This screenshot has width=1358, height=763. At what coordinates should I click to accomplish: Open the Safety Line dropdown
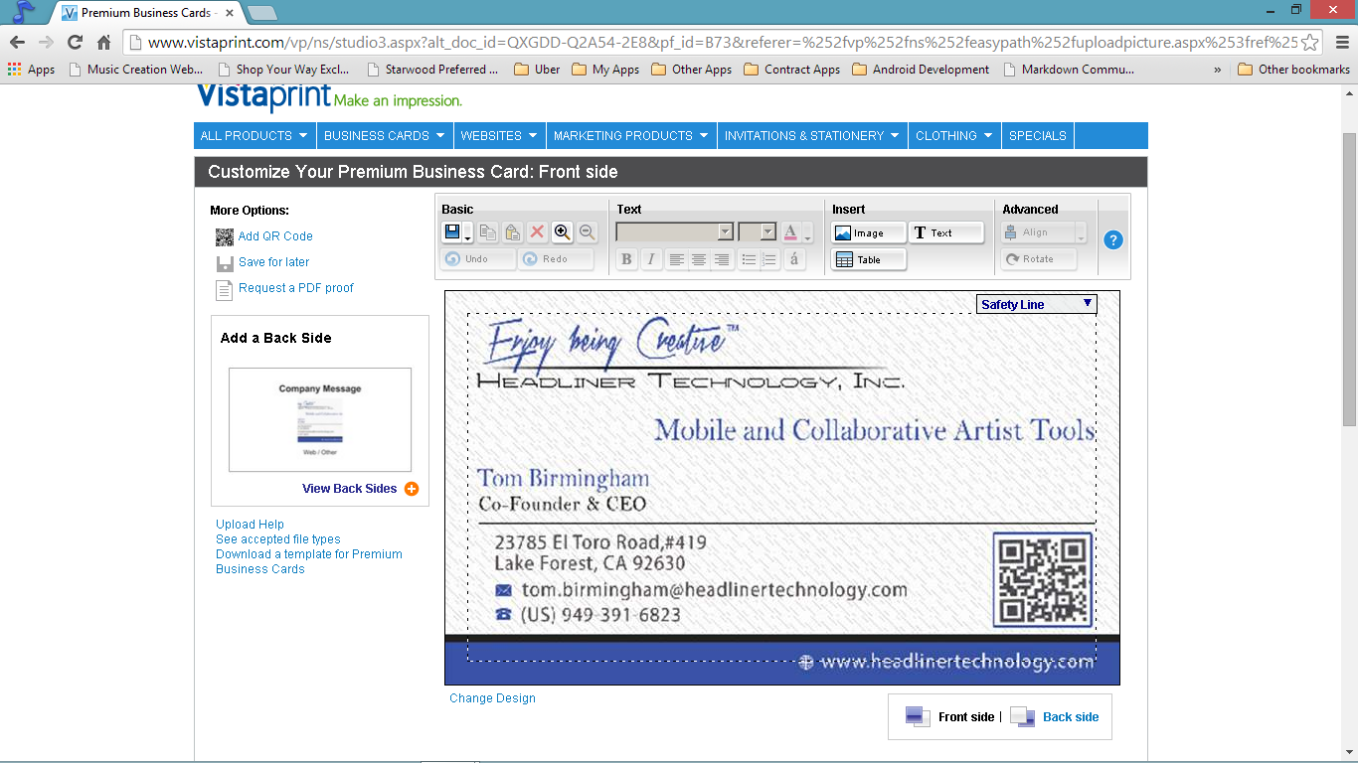(x=1036, y=304)
